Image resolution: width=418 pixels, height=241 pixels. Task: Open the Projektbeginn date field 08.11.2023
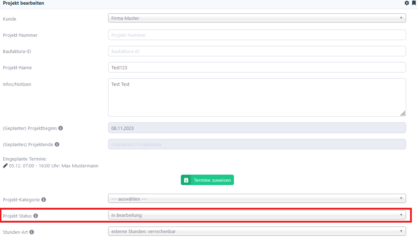click(x=257, y=128)
